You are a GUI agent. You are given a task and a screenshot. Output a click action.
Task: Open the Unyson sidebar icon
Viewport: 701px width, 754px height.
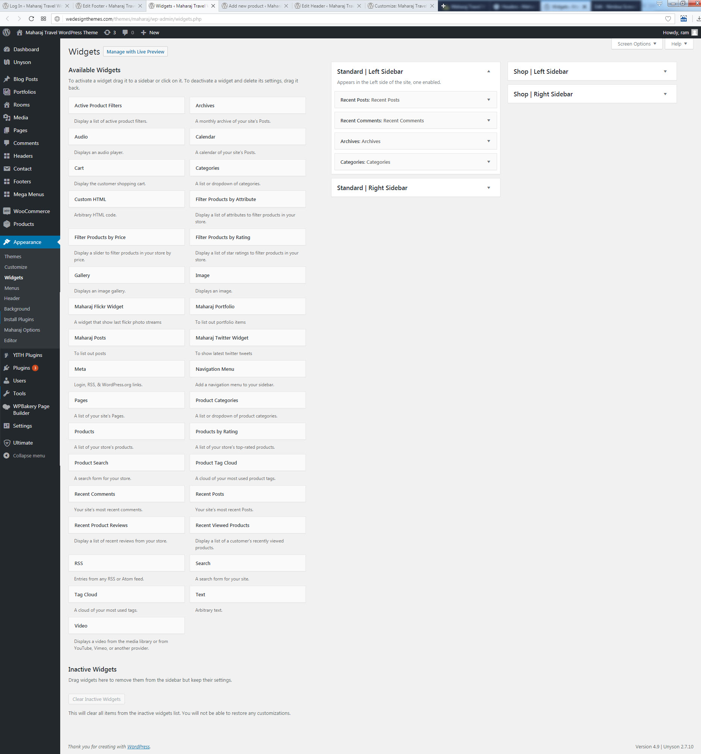[7, 62]
